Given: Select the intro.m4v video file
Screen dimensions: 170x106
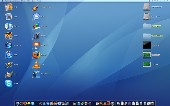Looking at the screenshot, I should (x=147, y=45).
